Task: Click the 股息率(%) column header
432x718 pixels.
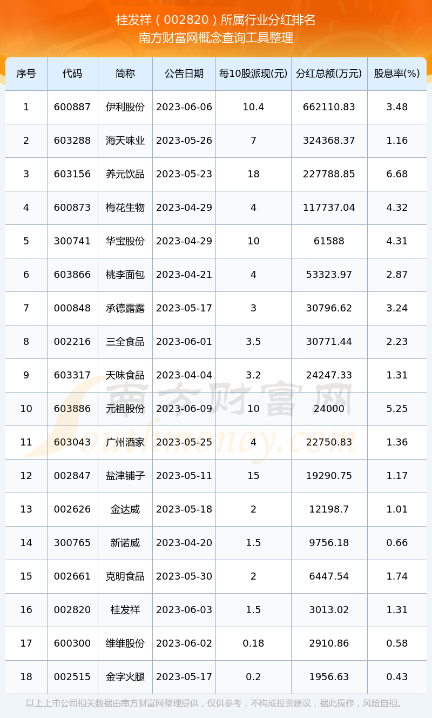Action: tap(397, 74)
